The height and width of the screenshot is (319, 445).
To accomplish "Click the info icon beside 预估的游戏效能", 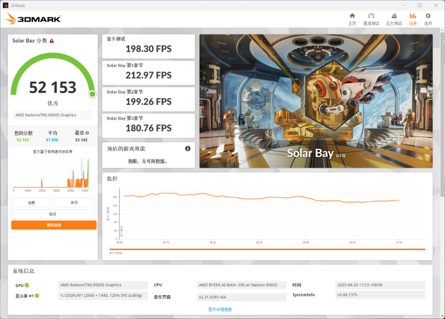I will [188, 149].
